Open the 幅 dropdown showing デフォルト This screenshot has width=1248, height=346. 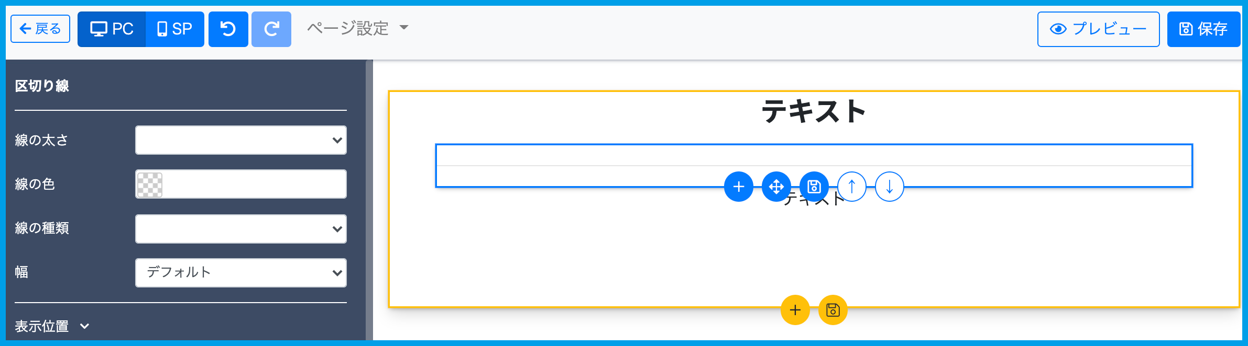(x=241, y=273)
